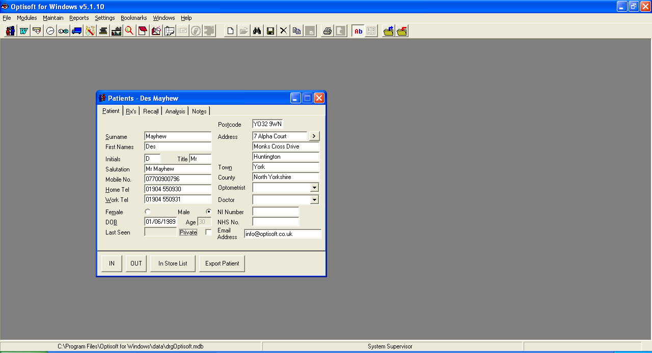This screenshot has width=652, height=353.
Task: Click the clock appointments toolbar icon
Action: point(50,31)
